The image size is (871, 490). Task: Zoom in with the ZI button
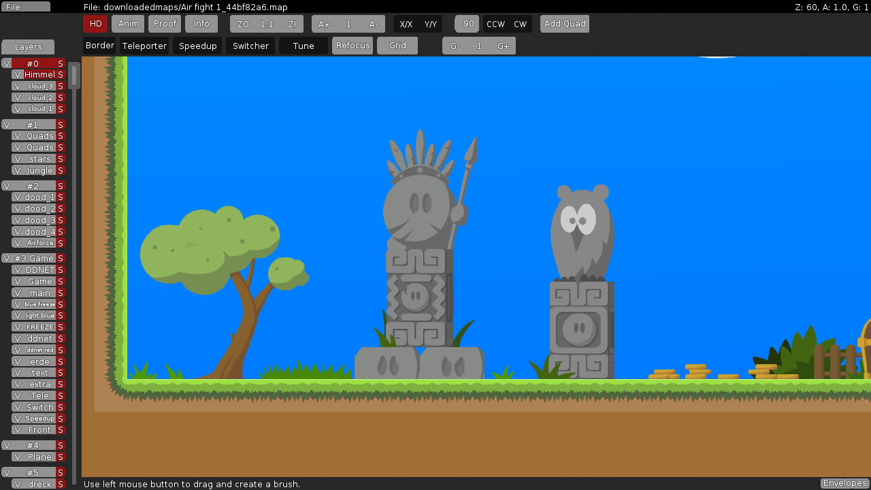coord(292,24)
